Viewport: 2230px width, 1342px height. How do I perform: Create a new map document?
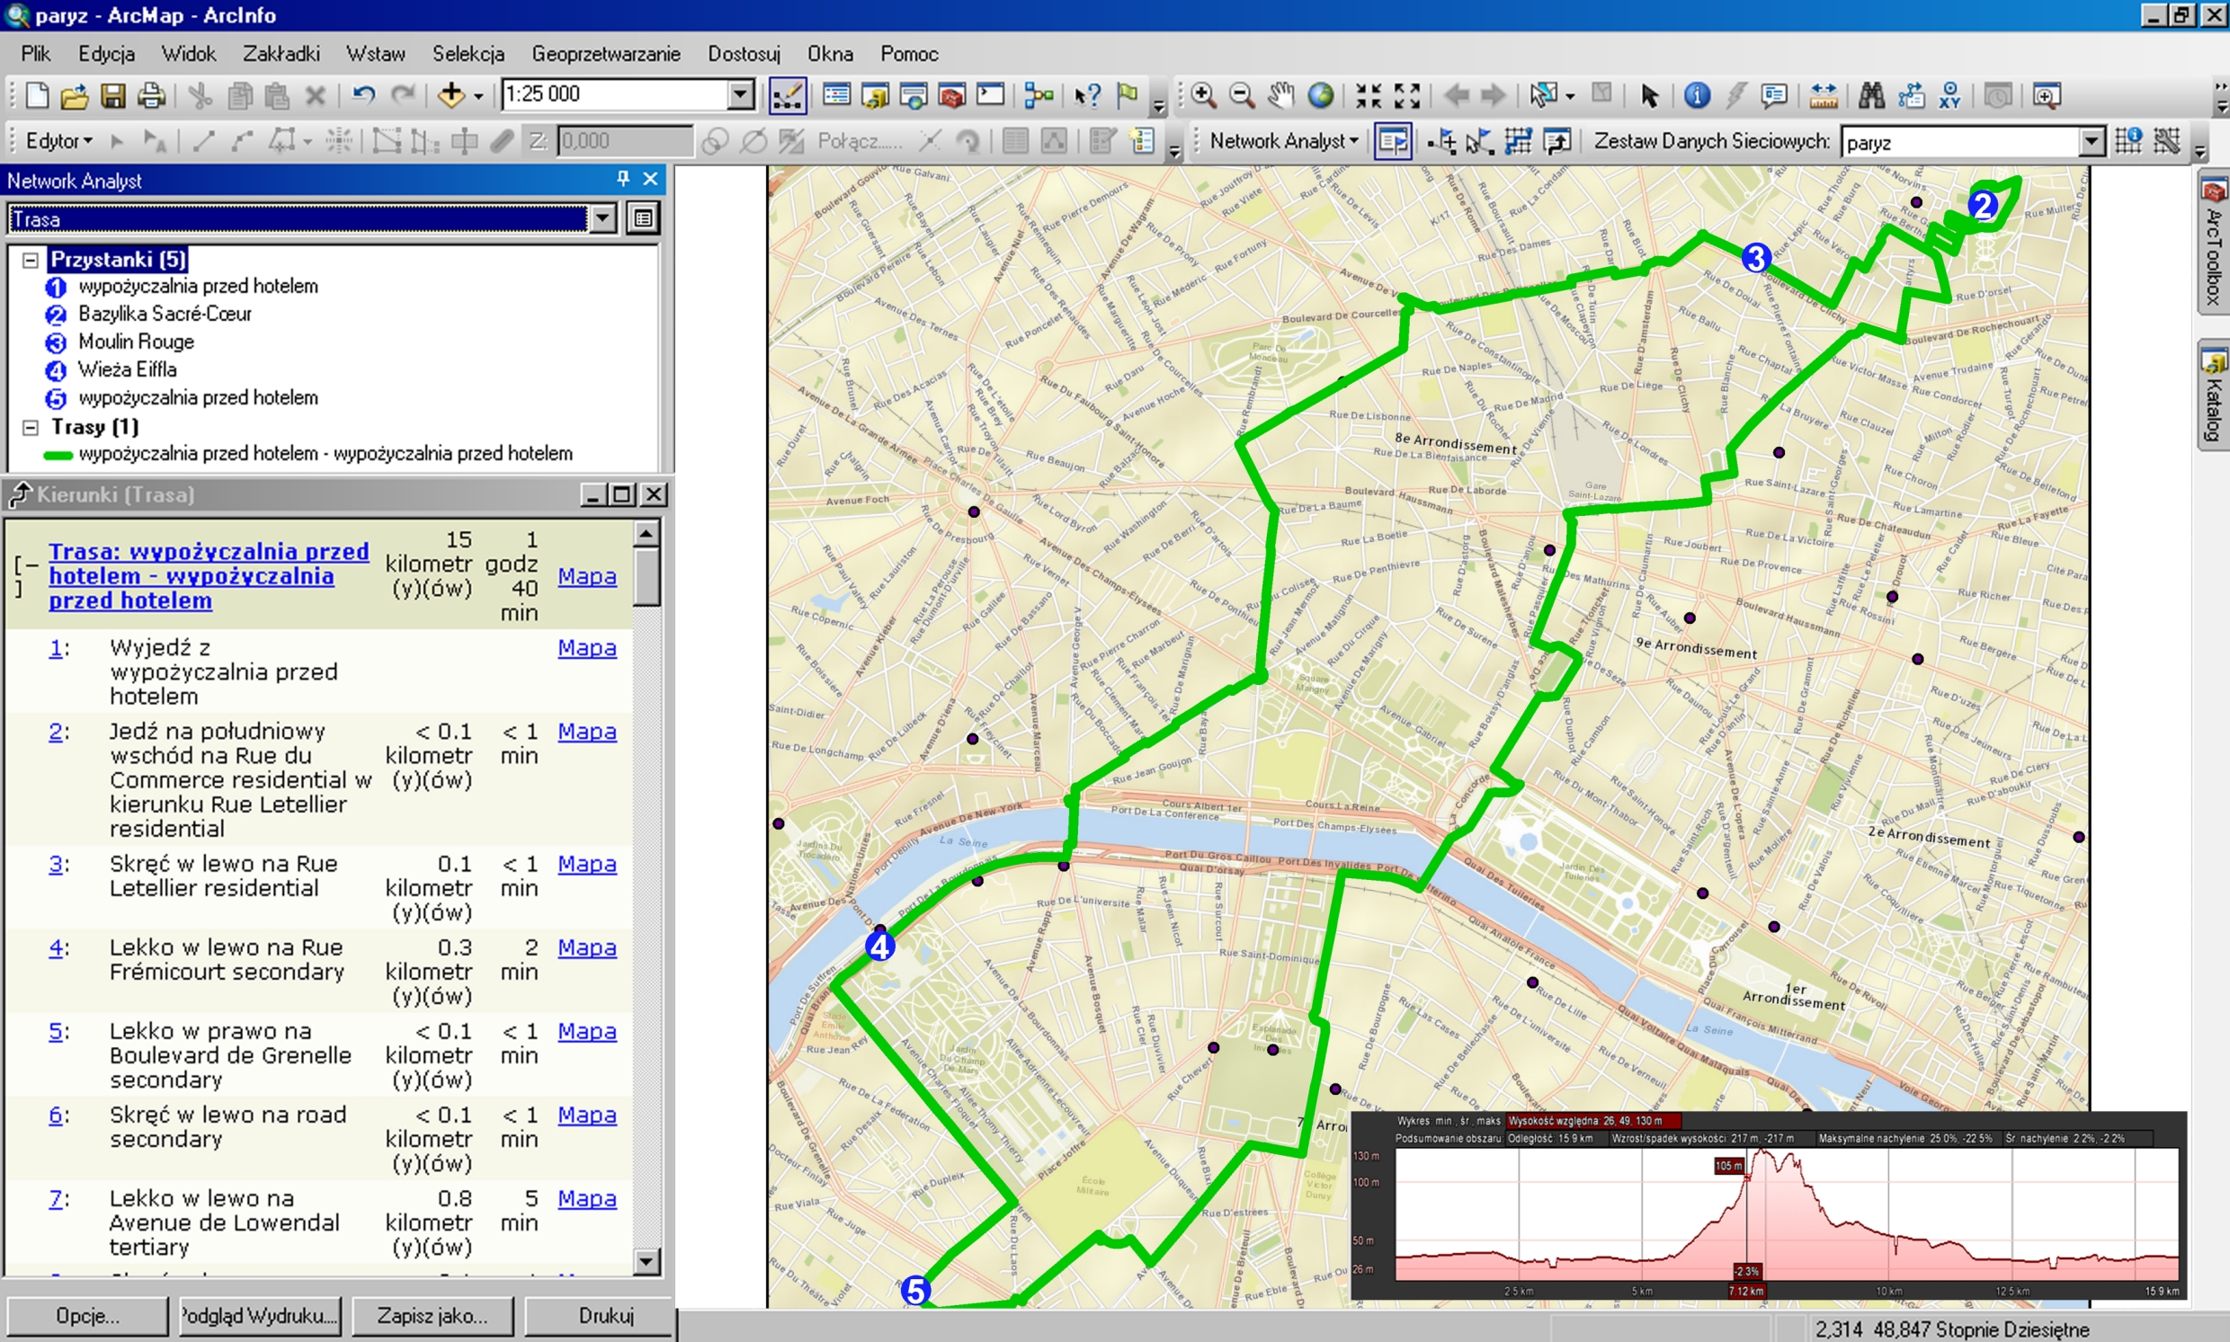pos(37,95)
